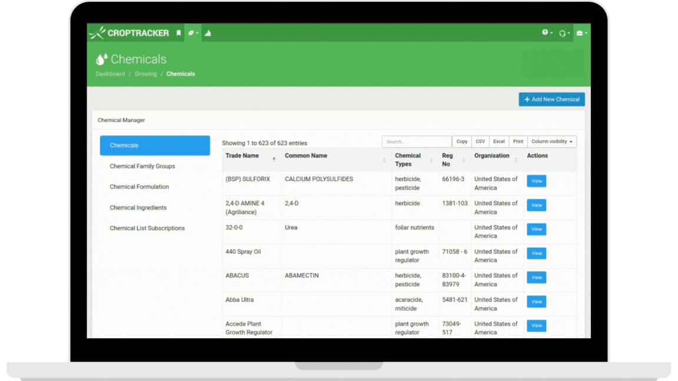Image resolution: width=678 pixels, height=381 pixels.
Task: Click the Chemicals droplet page icon
Action: tap(102, 59)
